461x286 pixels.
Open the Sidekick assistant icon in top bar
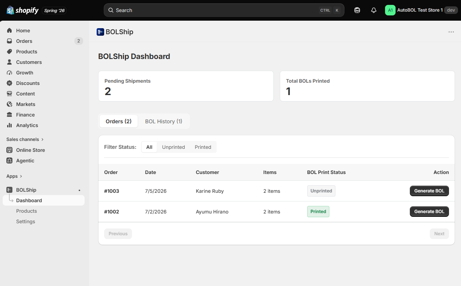(x=357, y=10)
